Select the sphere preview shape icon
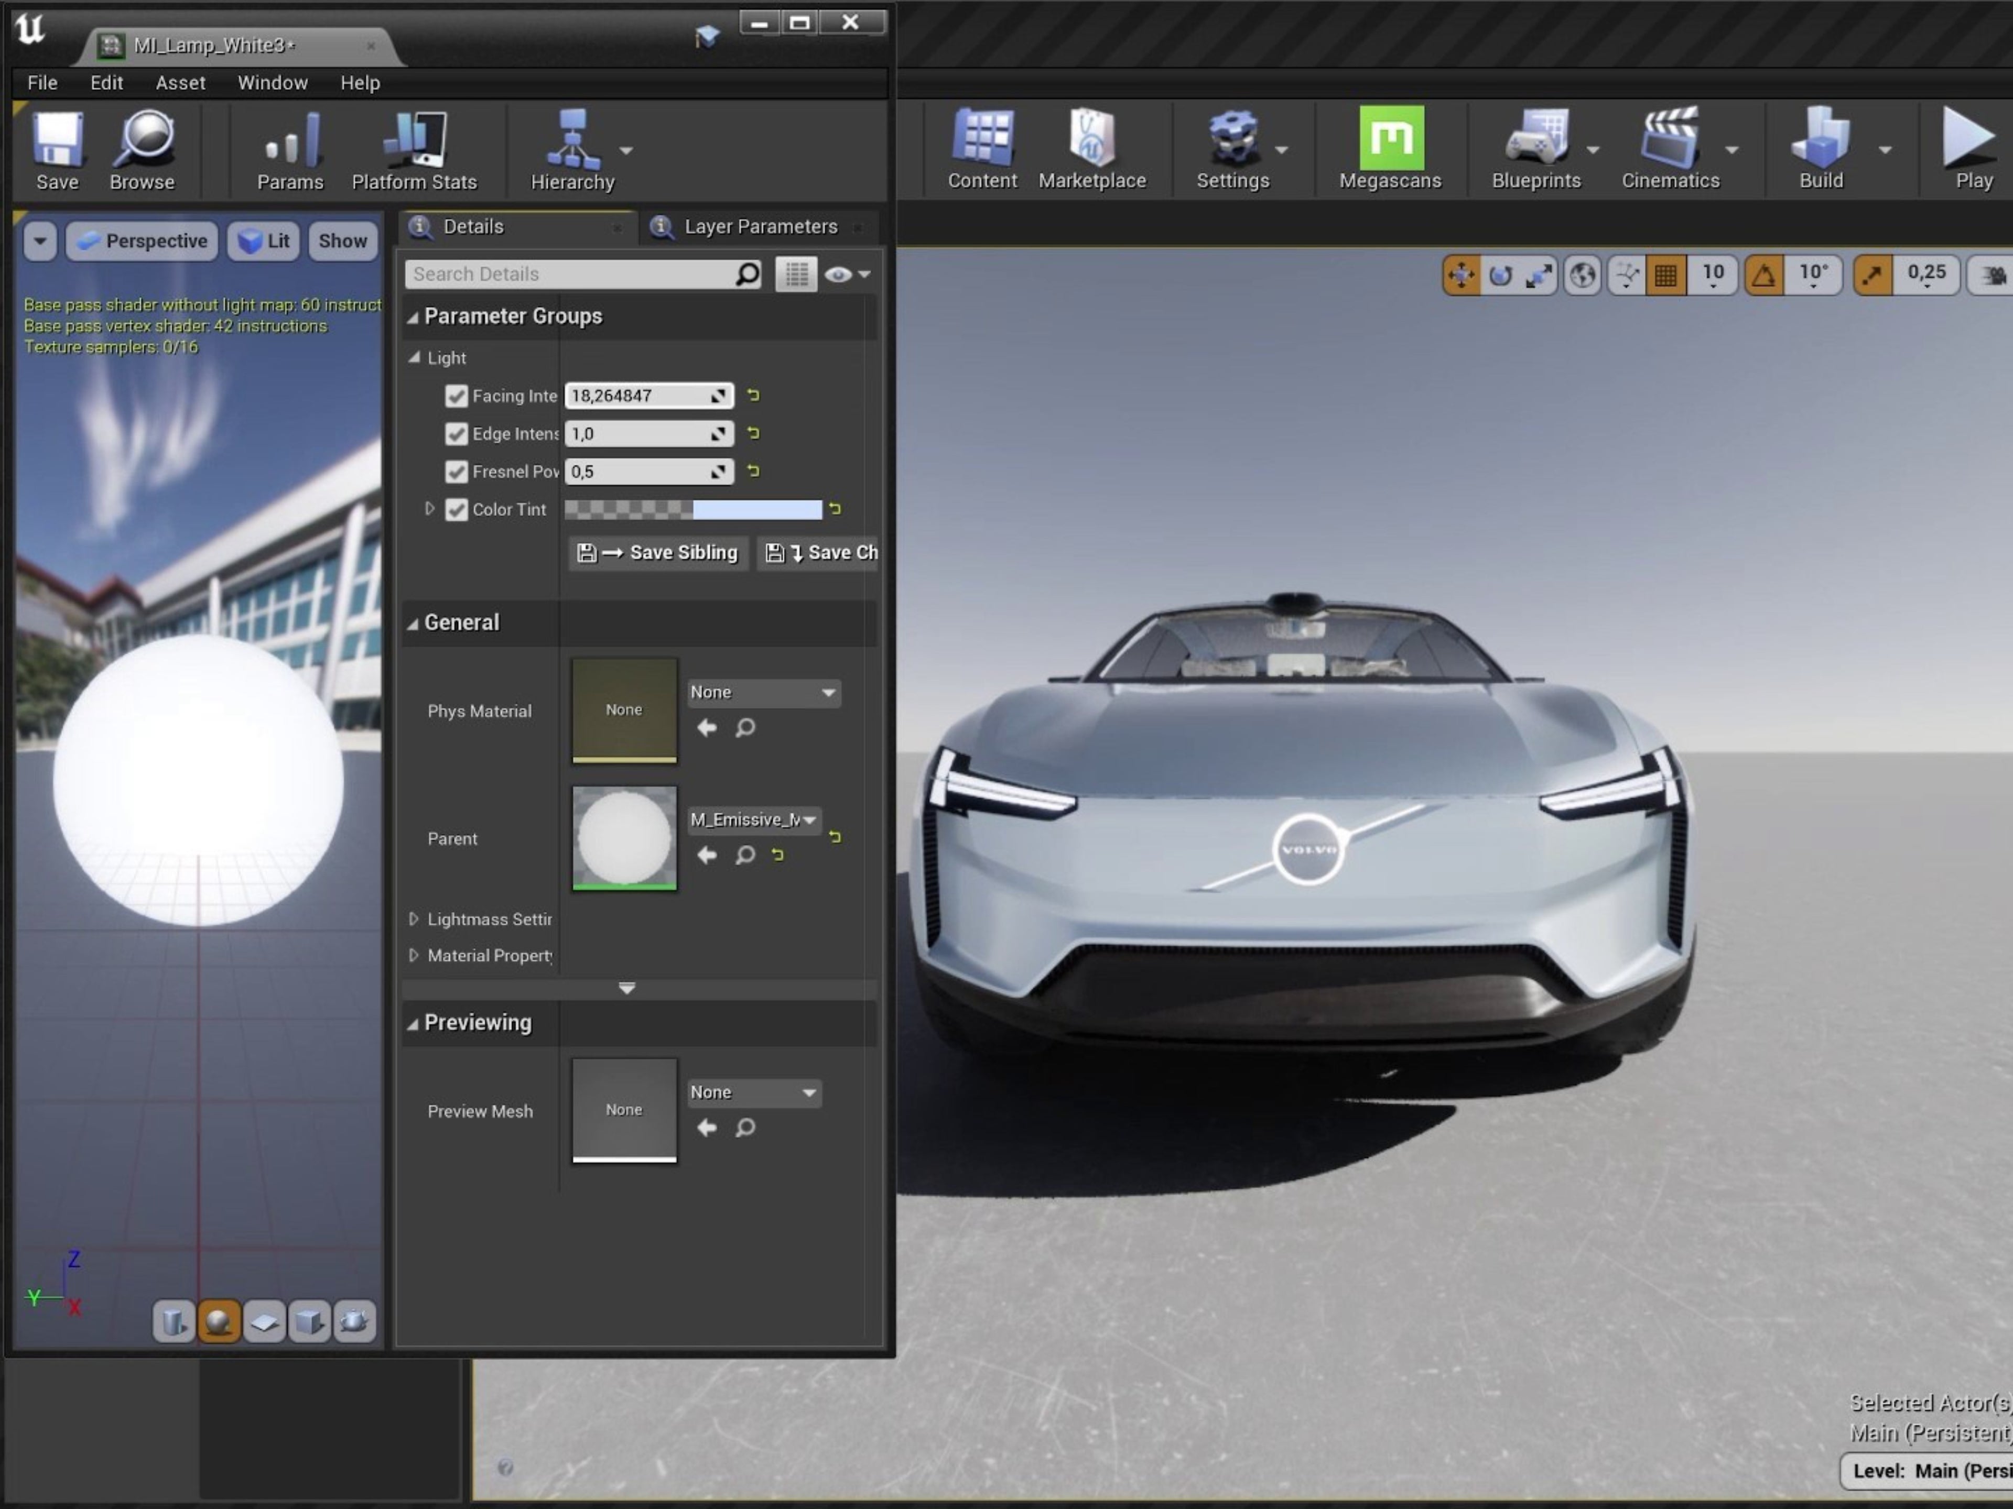Image resolution: width=2013 pixels, height=1509 pixels. (219, 1321)
